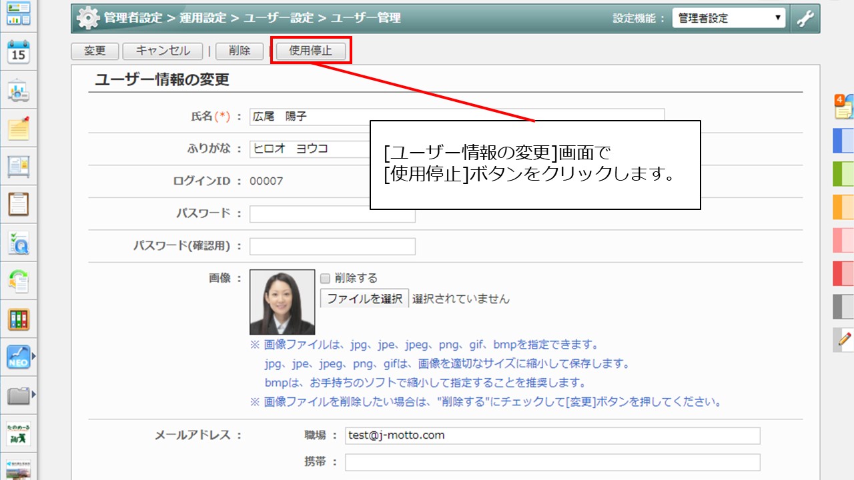Click the キャンセル button in the toolbar
Screen dimensions: 854x480
click(x=162, y=50)
